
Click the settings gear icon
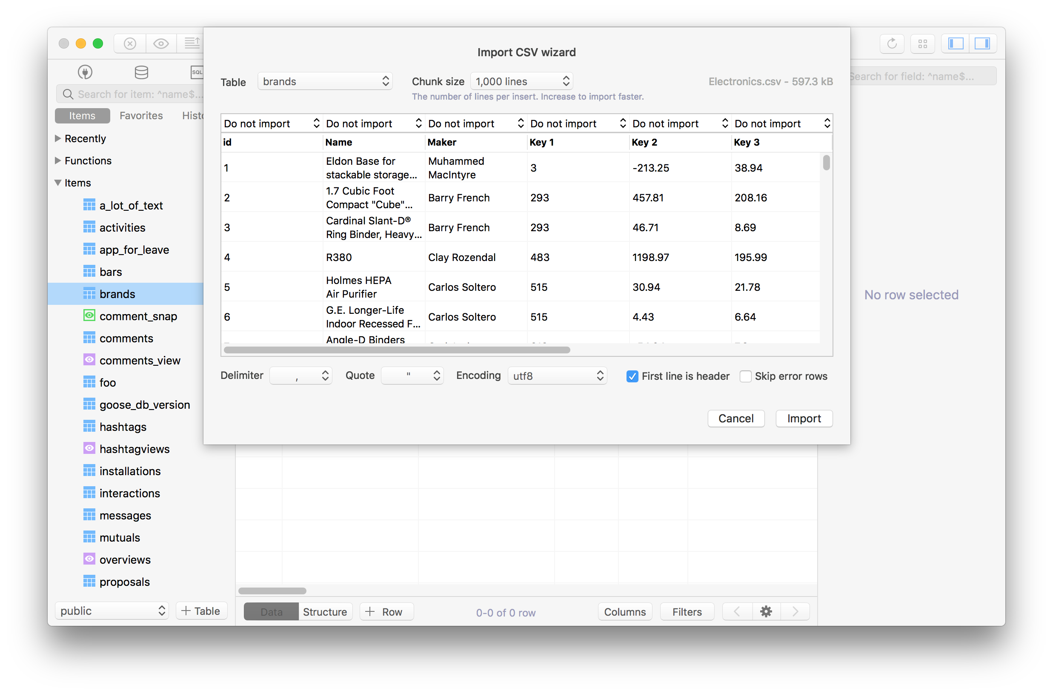(x=767, y=612)
